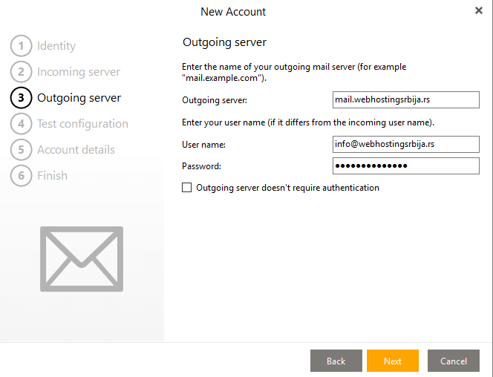Click the large envelope mail icon
Image resolution: width=493 pixels, height=377 pixels.
[82, 259]
